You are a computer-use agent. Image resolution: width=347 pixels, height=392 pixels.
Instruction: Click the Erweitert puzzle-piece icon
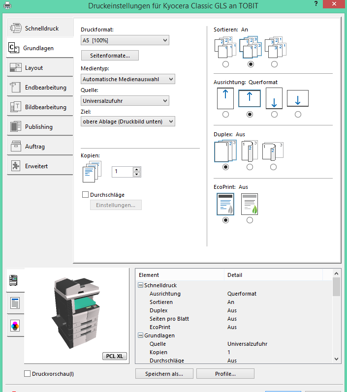click(x=16, y=166)
